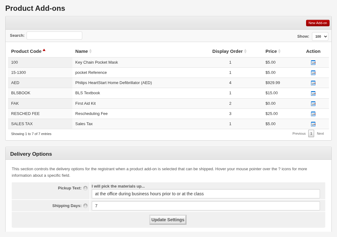
Task: Click the New Add-on button
Action: click(318, 23)
